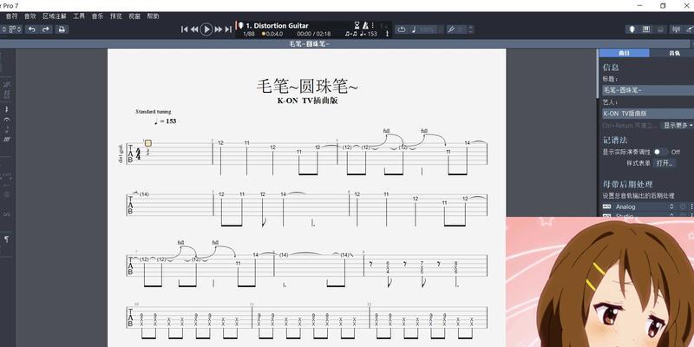
Task: Minimize the Guitar Pro 7 window
Action: 640,6
